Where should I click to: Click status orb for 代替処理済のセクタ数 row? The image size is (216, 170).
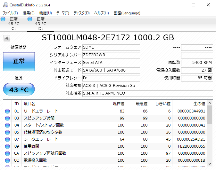tap(7, 132)
